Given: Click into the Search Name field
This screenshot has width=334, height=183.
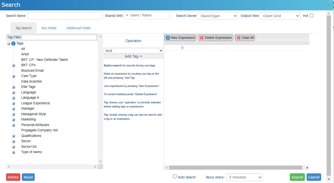Looking at the screenshot, I should [65, 16].
